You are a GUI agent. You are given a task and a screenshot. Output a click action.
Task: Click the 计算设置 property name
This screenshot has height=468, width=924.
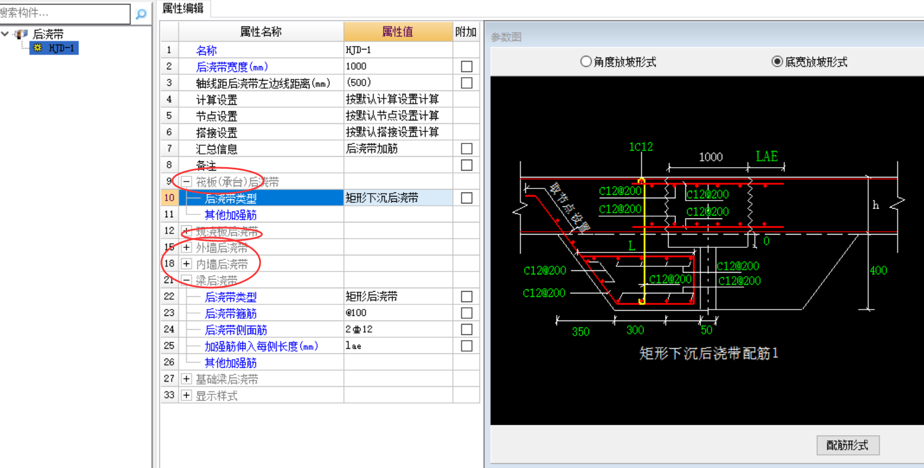216,100
